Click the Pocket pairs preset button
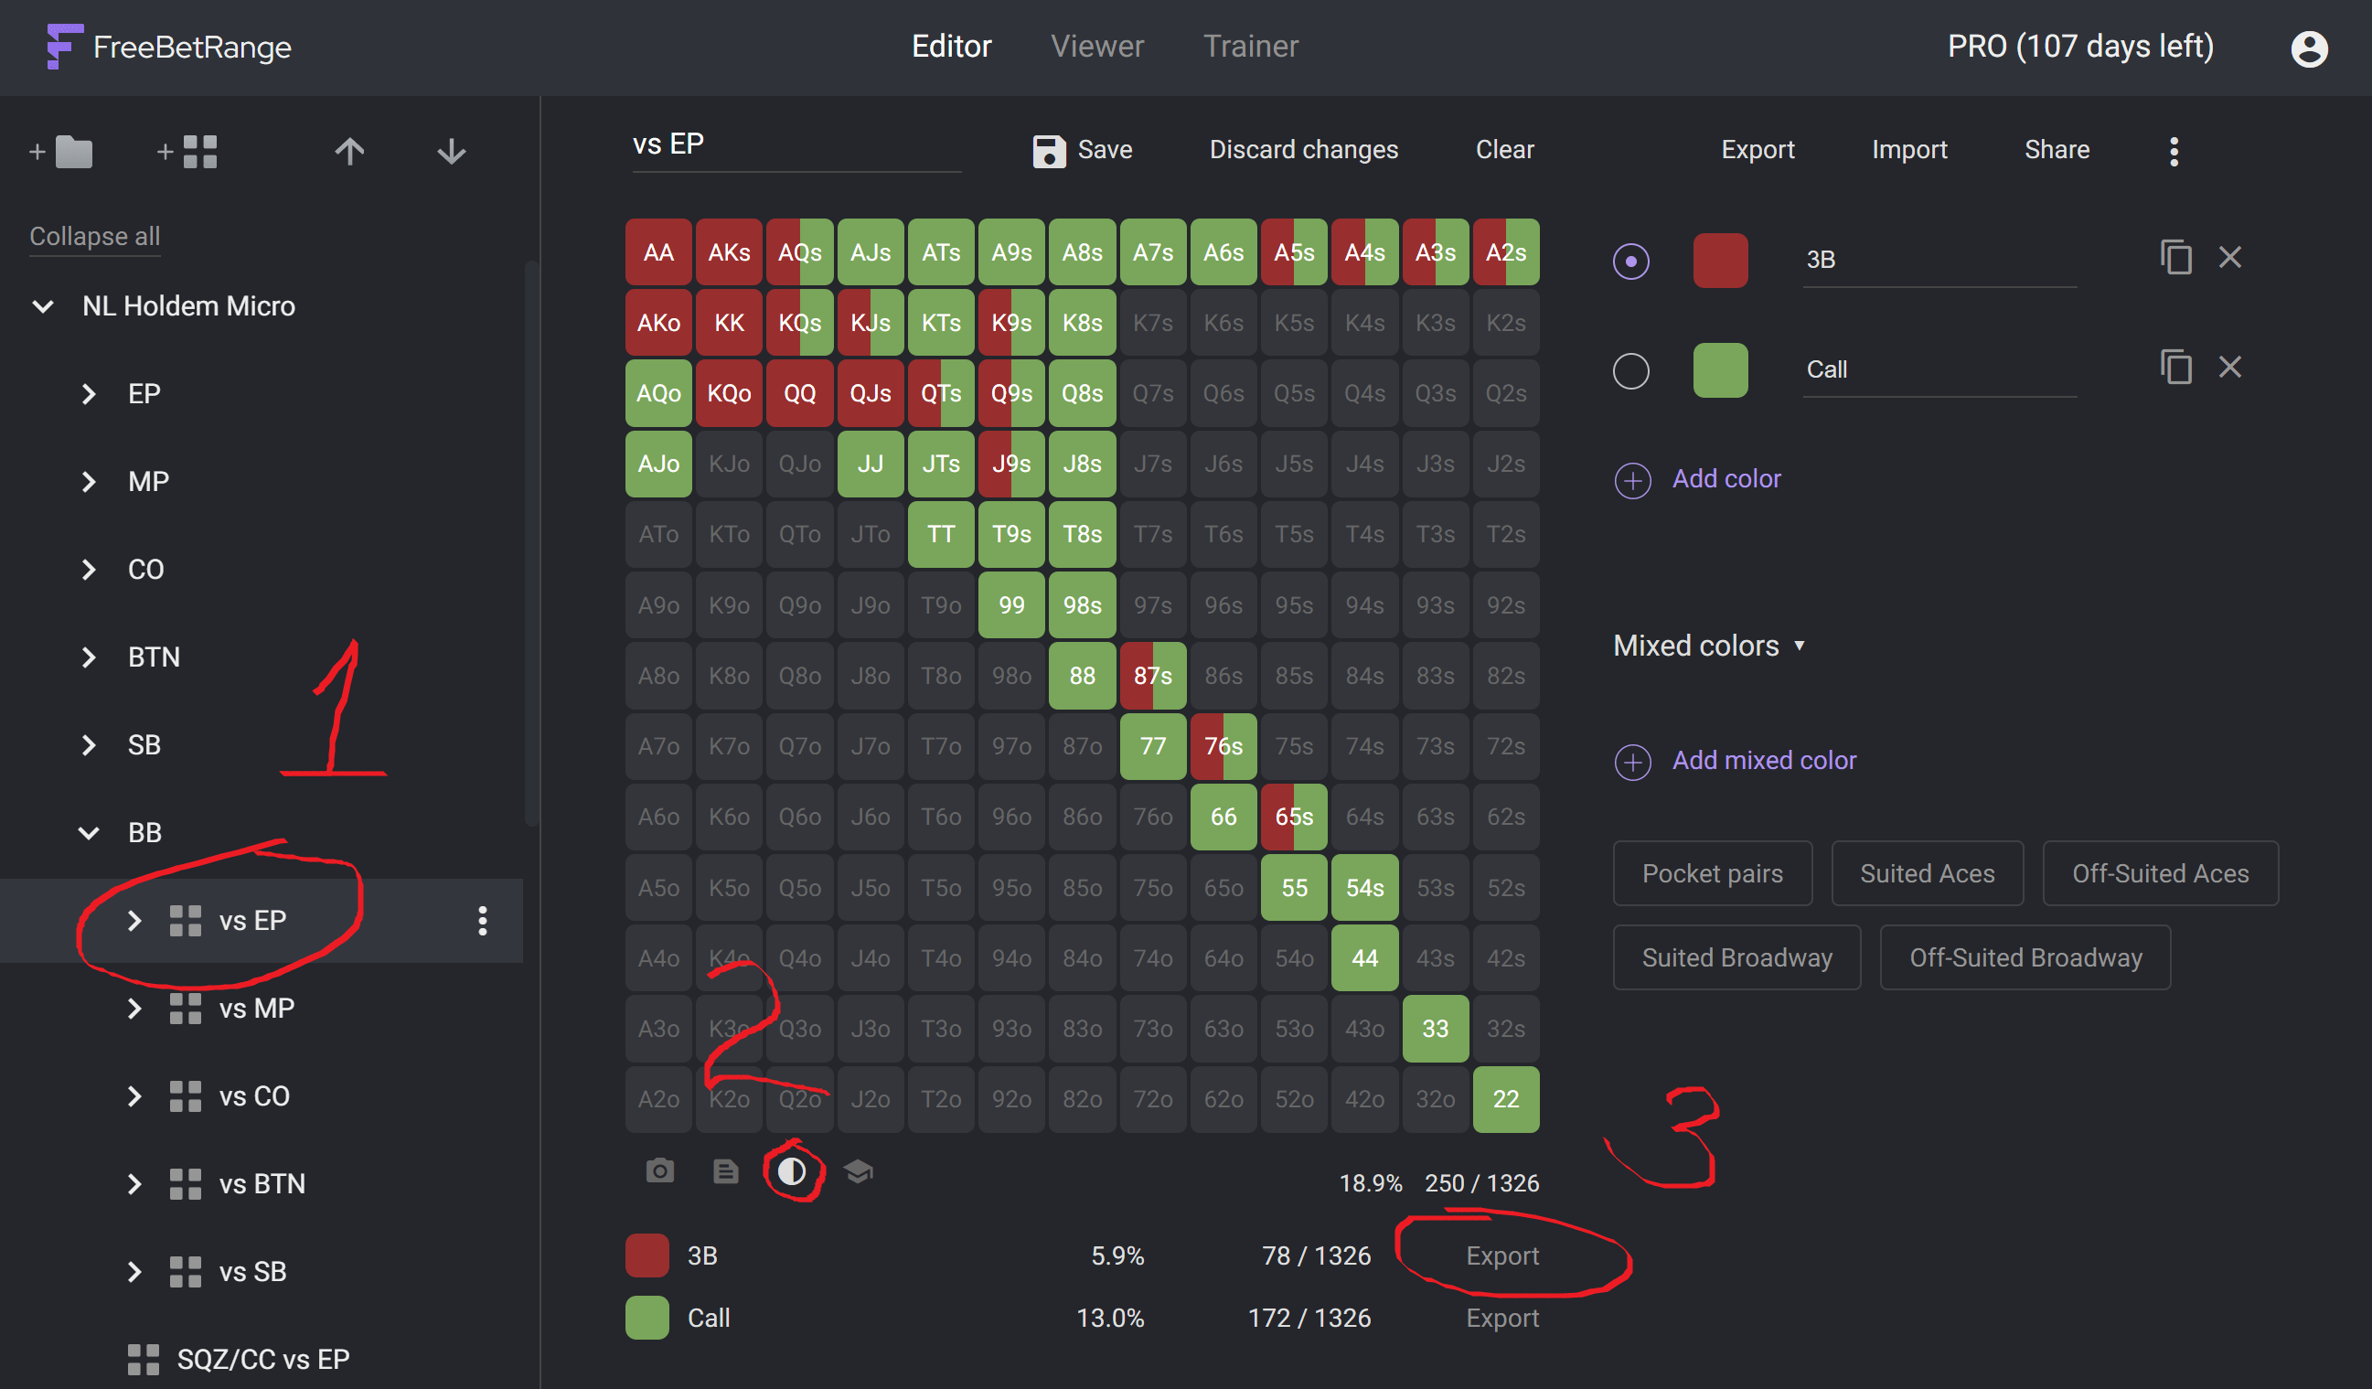The image size is (2372, 1389). pos(1711,873)
